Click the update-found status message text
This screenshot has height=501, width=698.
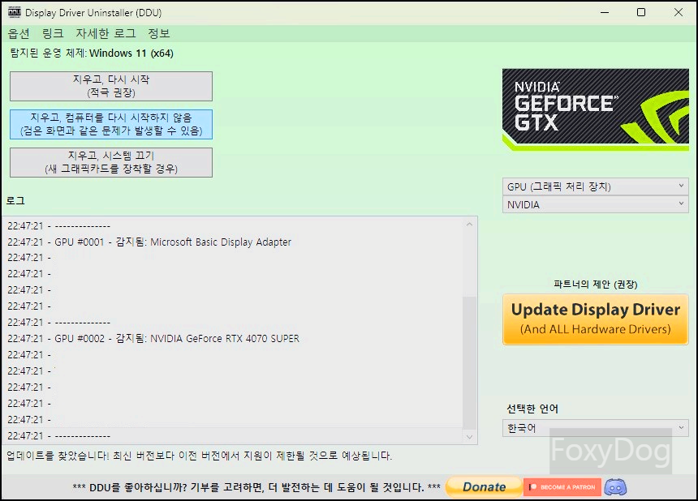tap(200, 456)
